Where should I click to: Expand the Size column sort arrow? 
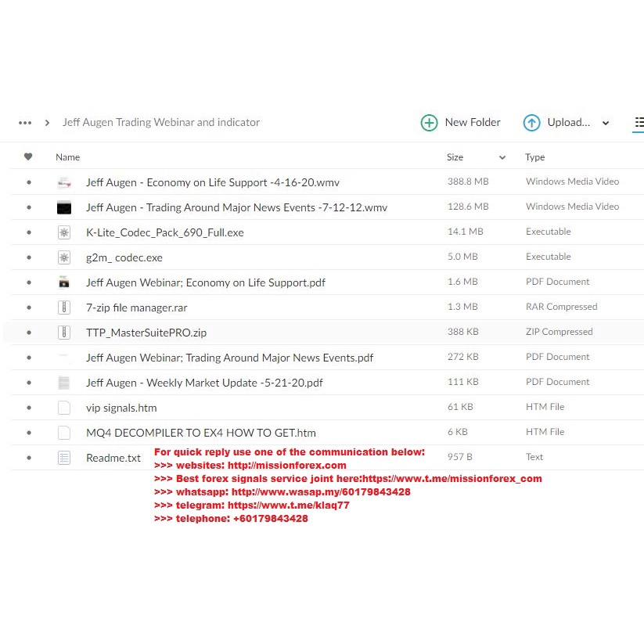[502, 157]
